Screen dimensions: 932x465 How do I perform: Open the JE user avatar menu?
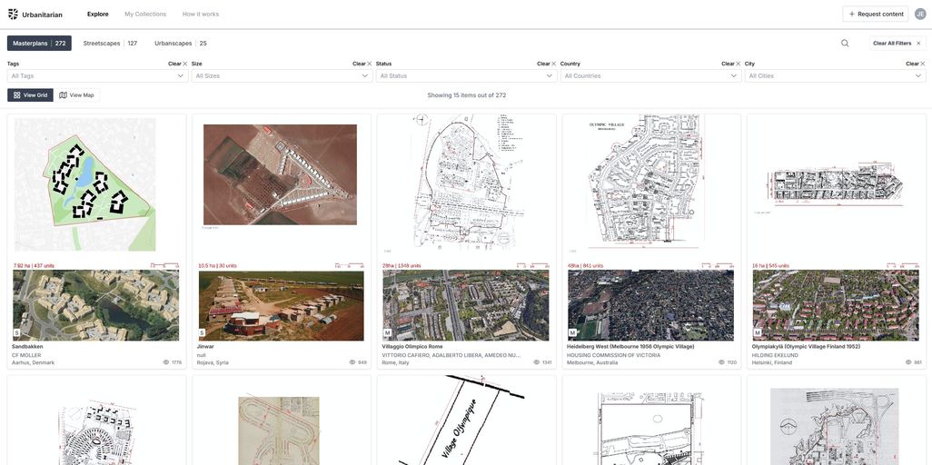(920, 14)
